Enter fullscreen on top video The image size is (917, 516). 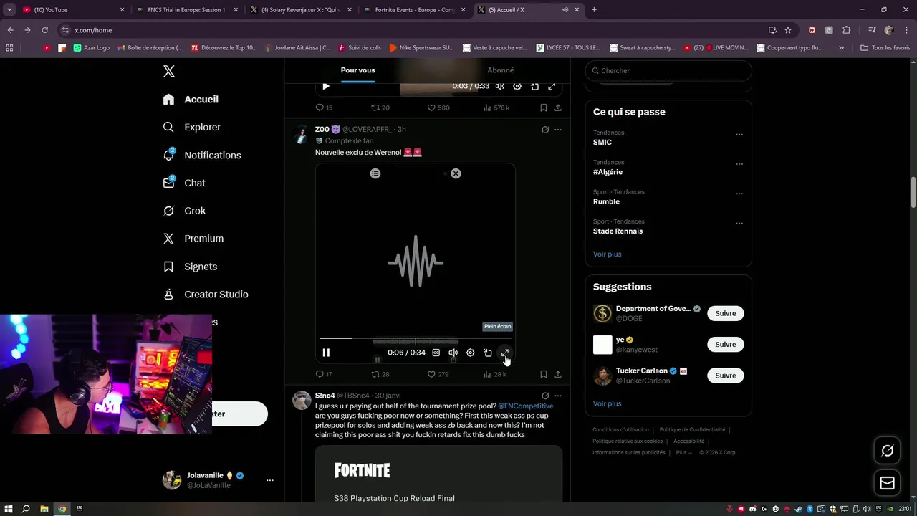tap(552, 86)
